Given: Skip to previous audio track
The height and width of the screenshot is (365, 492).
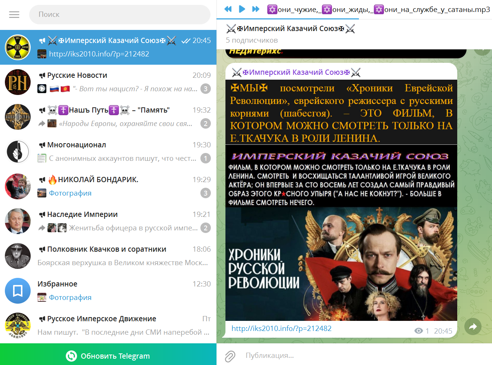Looking at the screenshot, I should tap(228, 9).
